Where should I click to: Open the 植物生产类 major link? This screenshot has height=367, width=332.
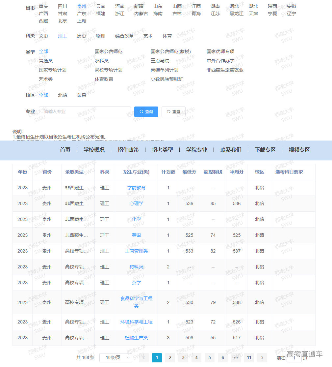point(136,338)
